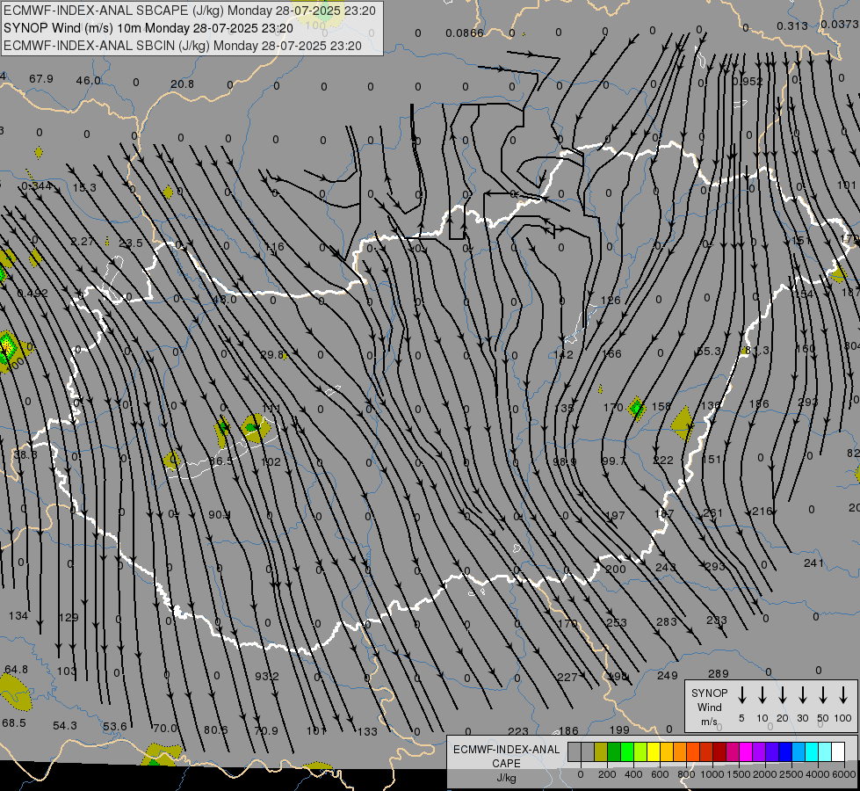The image size is (860, 791).
Task: Click the map value 0.492
Action: 33,294
